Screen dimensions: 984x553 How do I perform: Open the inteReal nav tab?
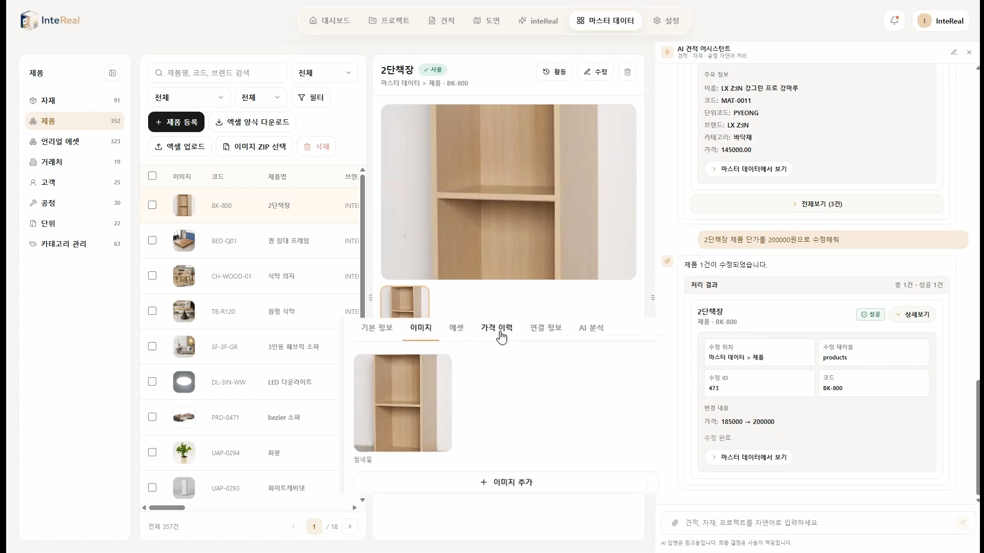pyautogui.click(x=538, y=20)
